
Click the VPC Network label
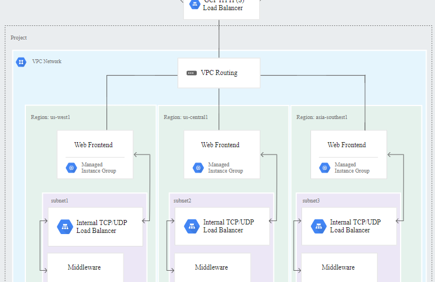(47, 61)
